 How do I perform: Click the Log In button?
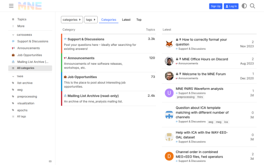tap(231, 6)
